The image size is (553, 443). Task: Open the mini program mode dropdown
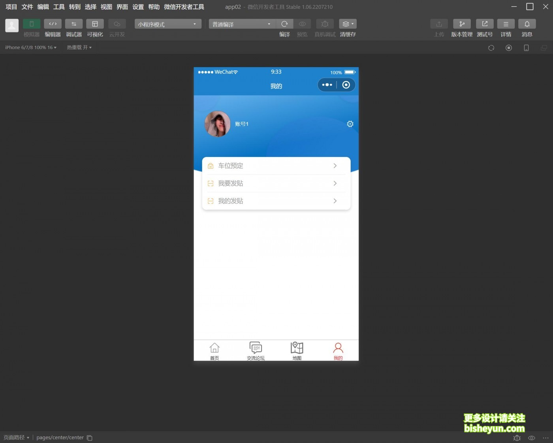tap(168, 24)
